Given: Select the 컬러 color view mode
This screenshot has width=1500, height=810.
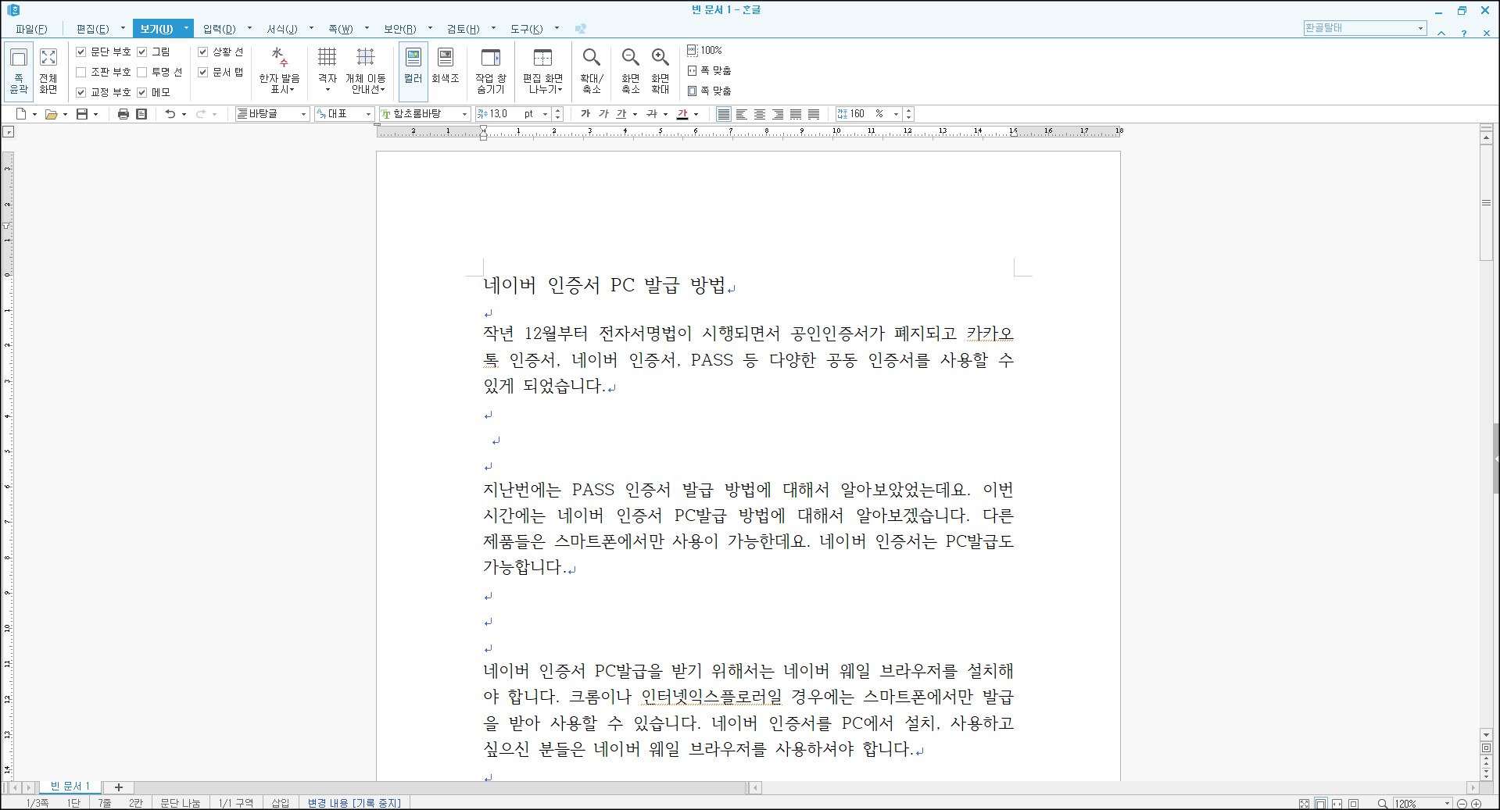Looking at the screenshot, I should point(413,71).
